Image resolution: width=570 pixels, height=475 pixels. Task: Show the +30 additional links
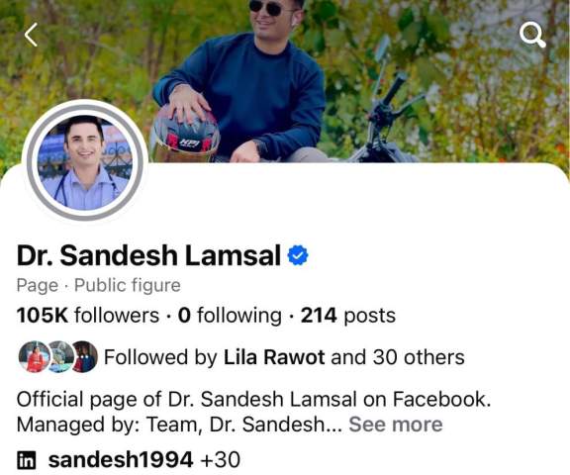[x=221, y=460]
